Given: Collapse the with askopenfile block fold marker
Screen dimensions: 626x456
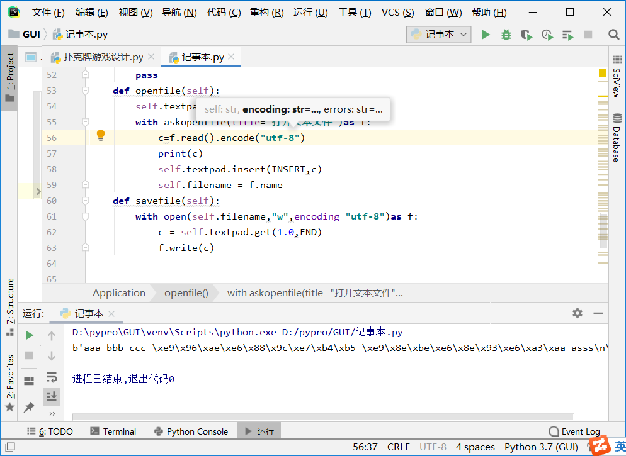Looking at the screenshot, I should [85, 122].
